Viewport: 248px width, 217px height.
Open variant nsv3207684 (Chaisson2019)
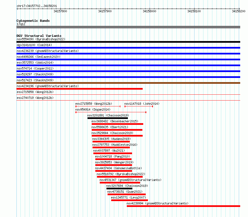(127, 186)
